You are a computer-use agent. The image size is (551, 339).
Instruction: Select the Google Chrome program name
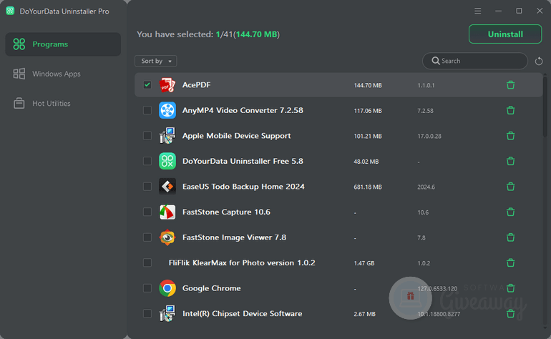[212, 288]
